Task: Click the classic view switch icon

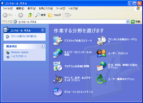Action: click(x=8, y=37)
